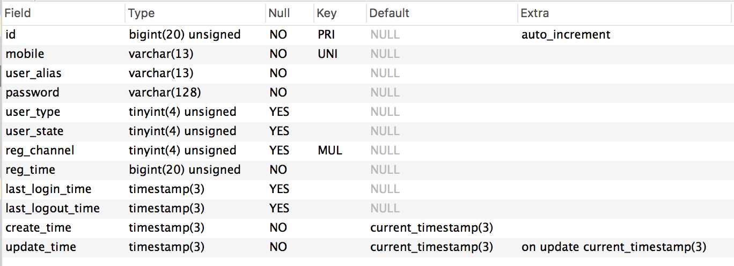Select the mobile field cell
734x266 pixels.
click(63, 54)
